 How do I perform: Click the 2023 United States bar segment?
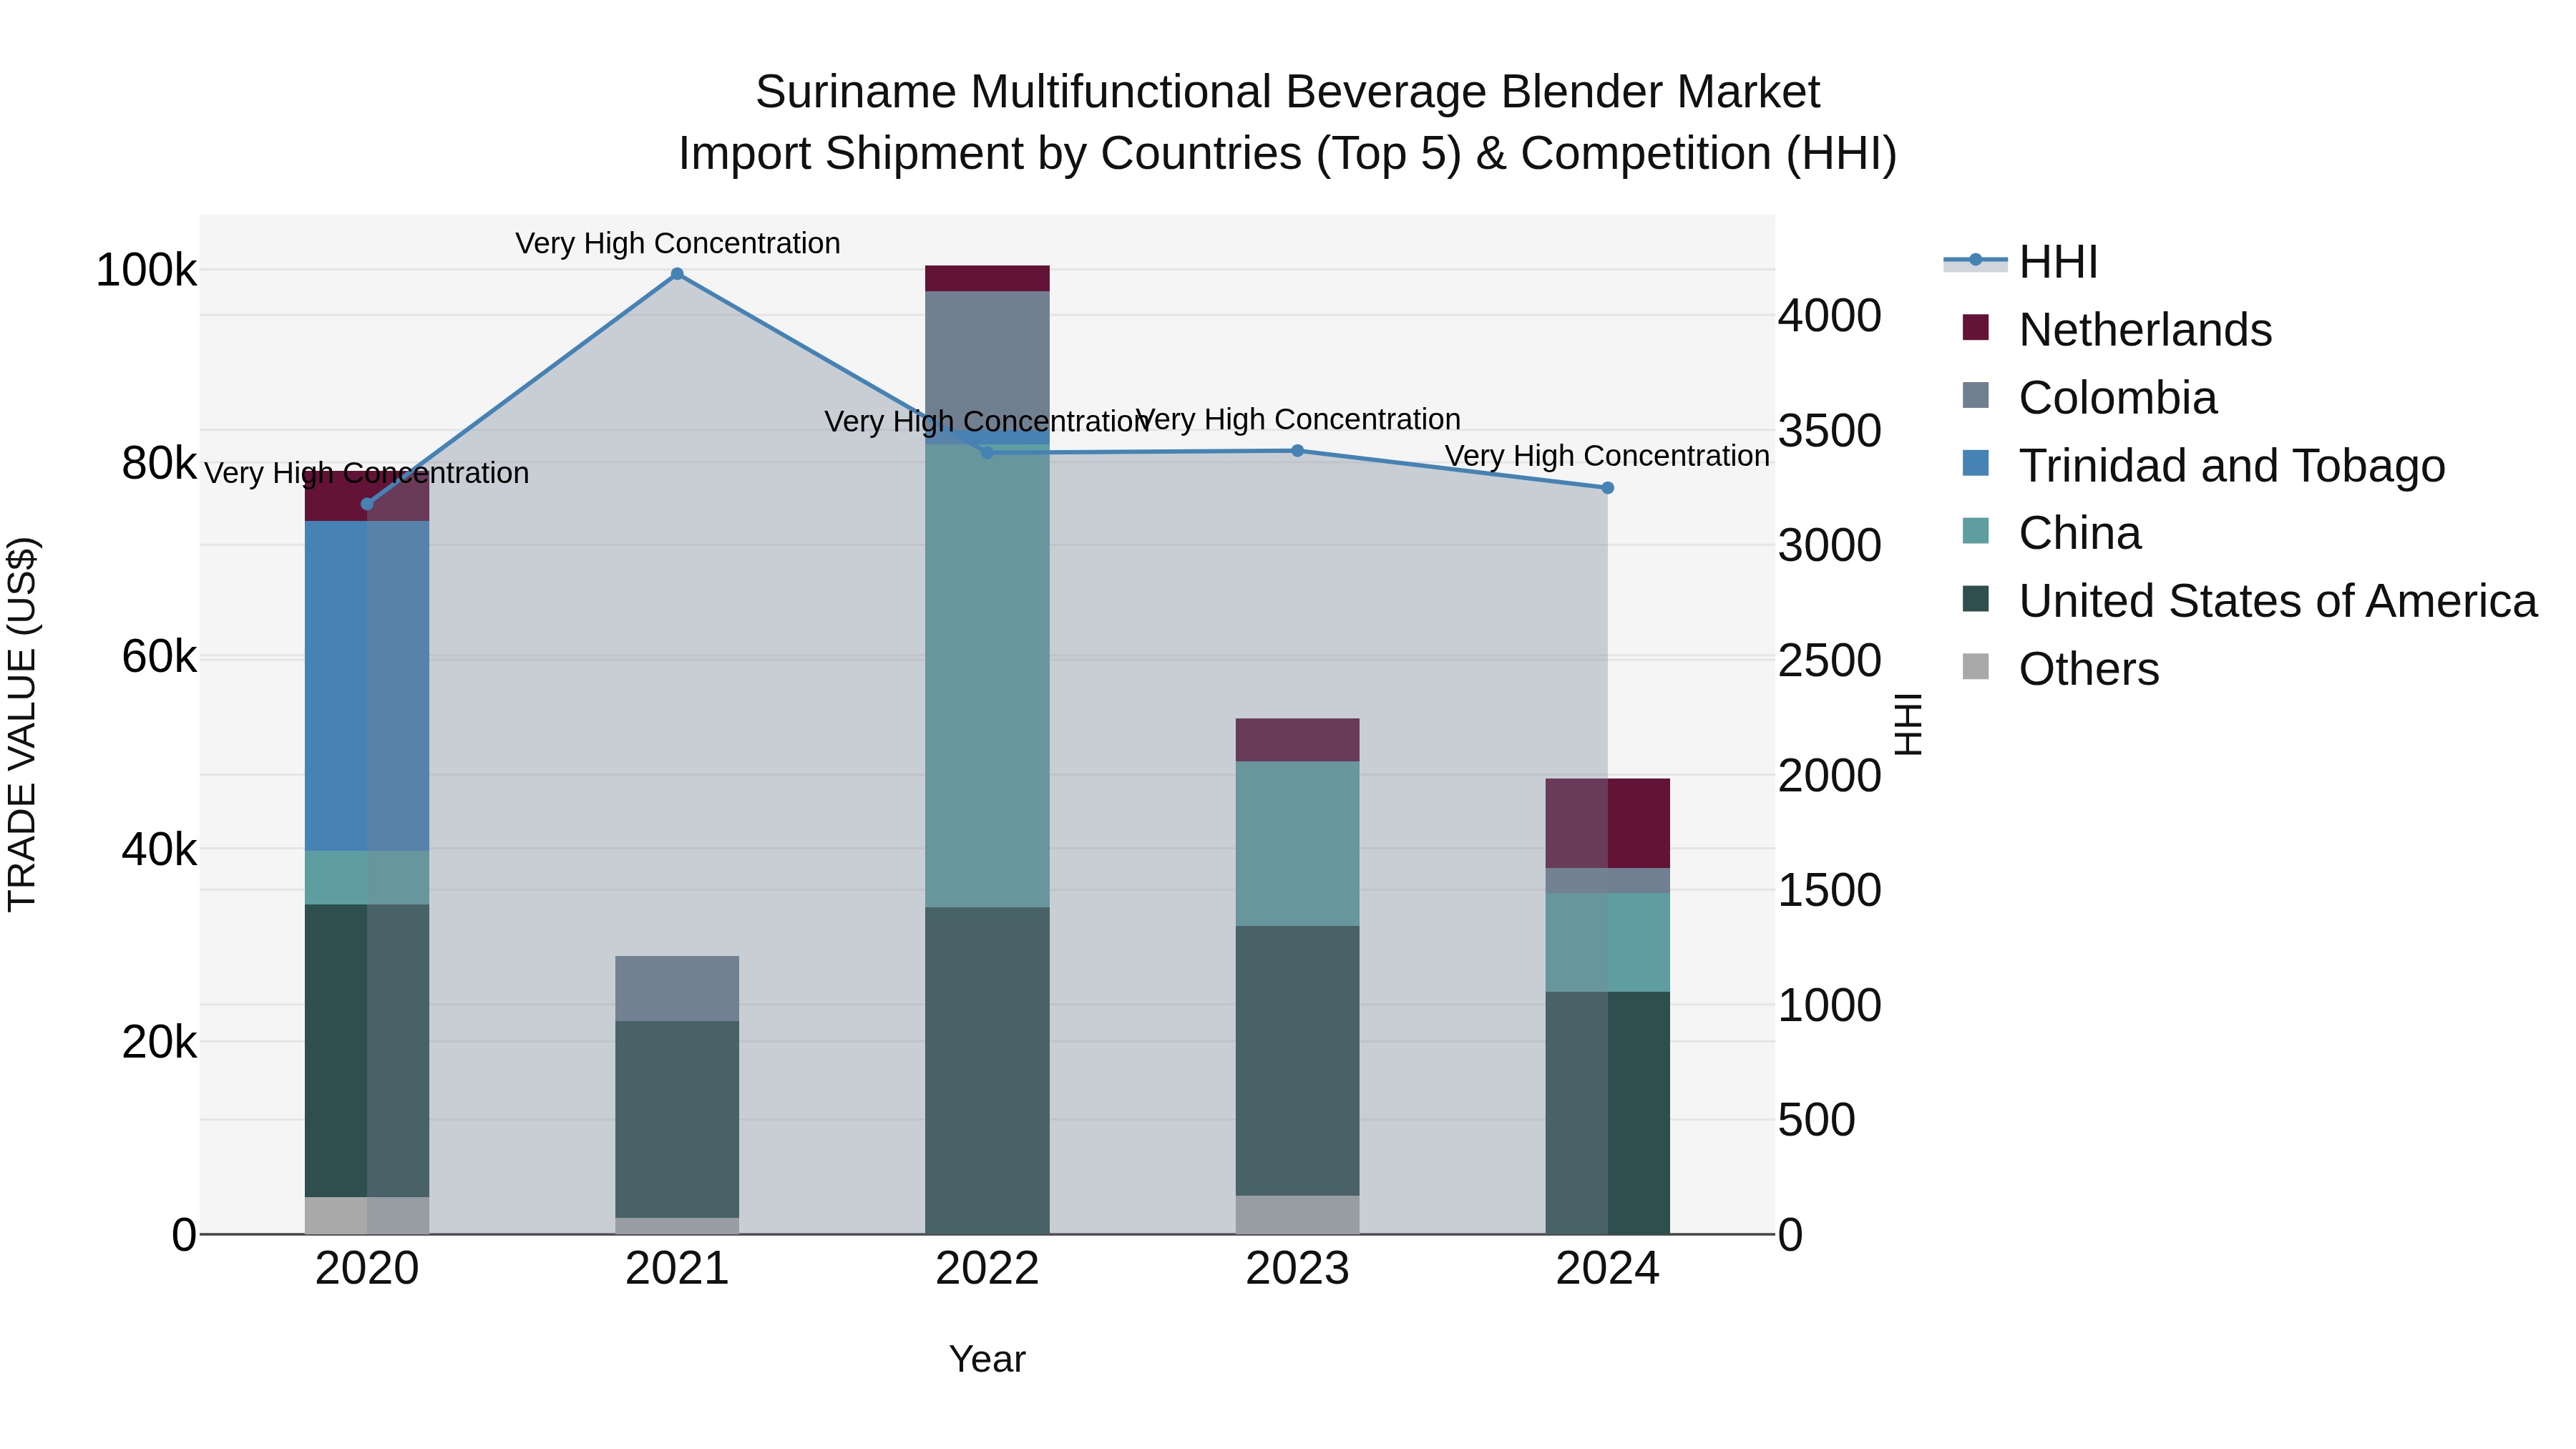(1298, 1061)
